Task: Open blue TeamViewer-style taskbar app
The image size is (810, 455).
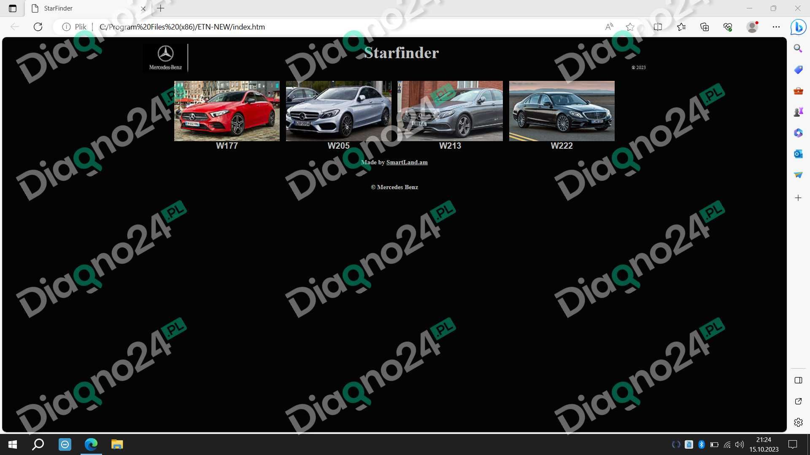Action: pos(65,444)
